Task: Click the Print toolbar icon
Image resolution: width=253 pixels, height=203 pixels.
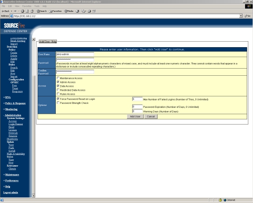Action: click(x=89, y=11)
